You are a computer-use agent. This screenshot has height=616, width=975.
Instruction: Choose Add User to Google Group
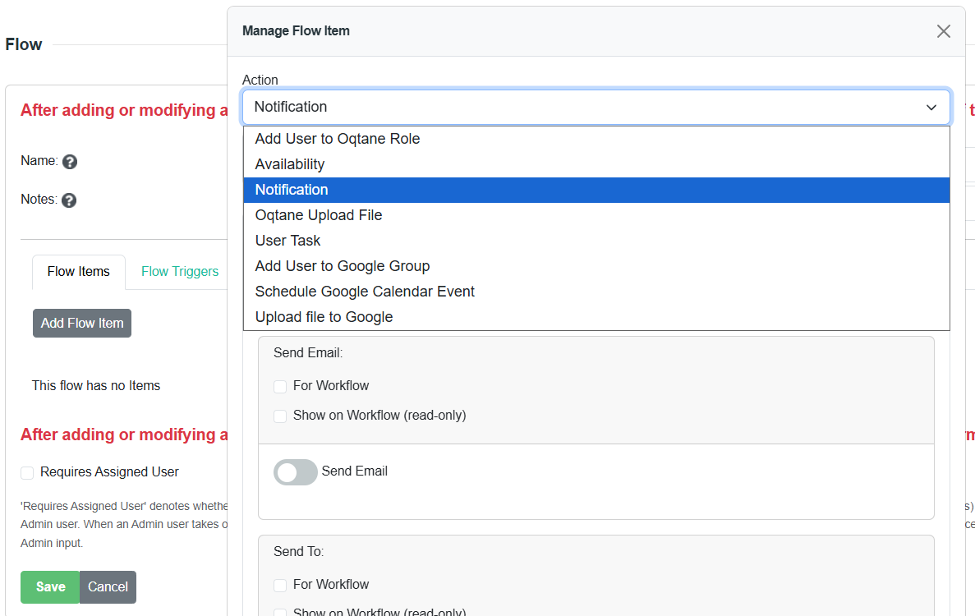[596, 266]
